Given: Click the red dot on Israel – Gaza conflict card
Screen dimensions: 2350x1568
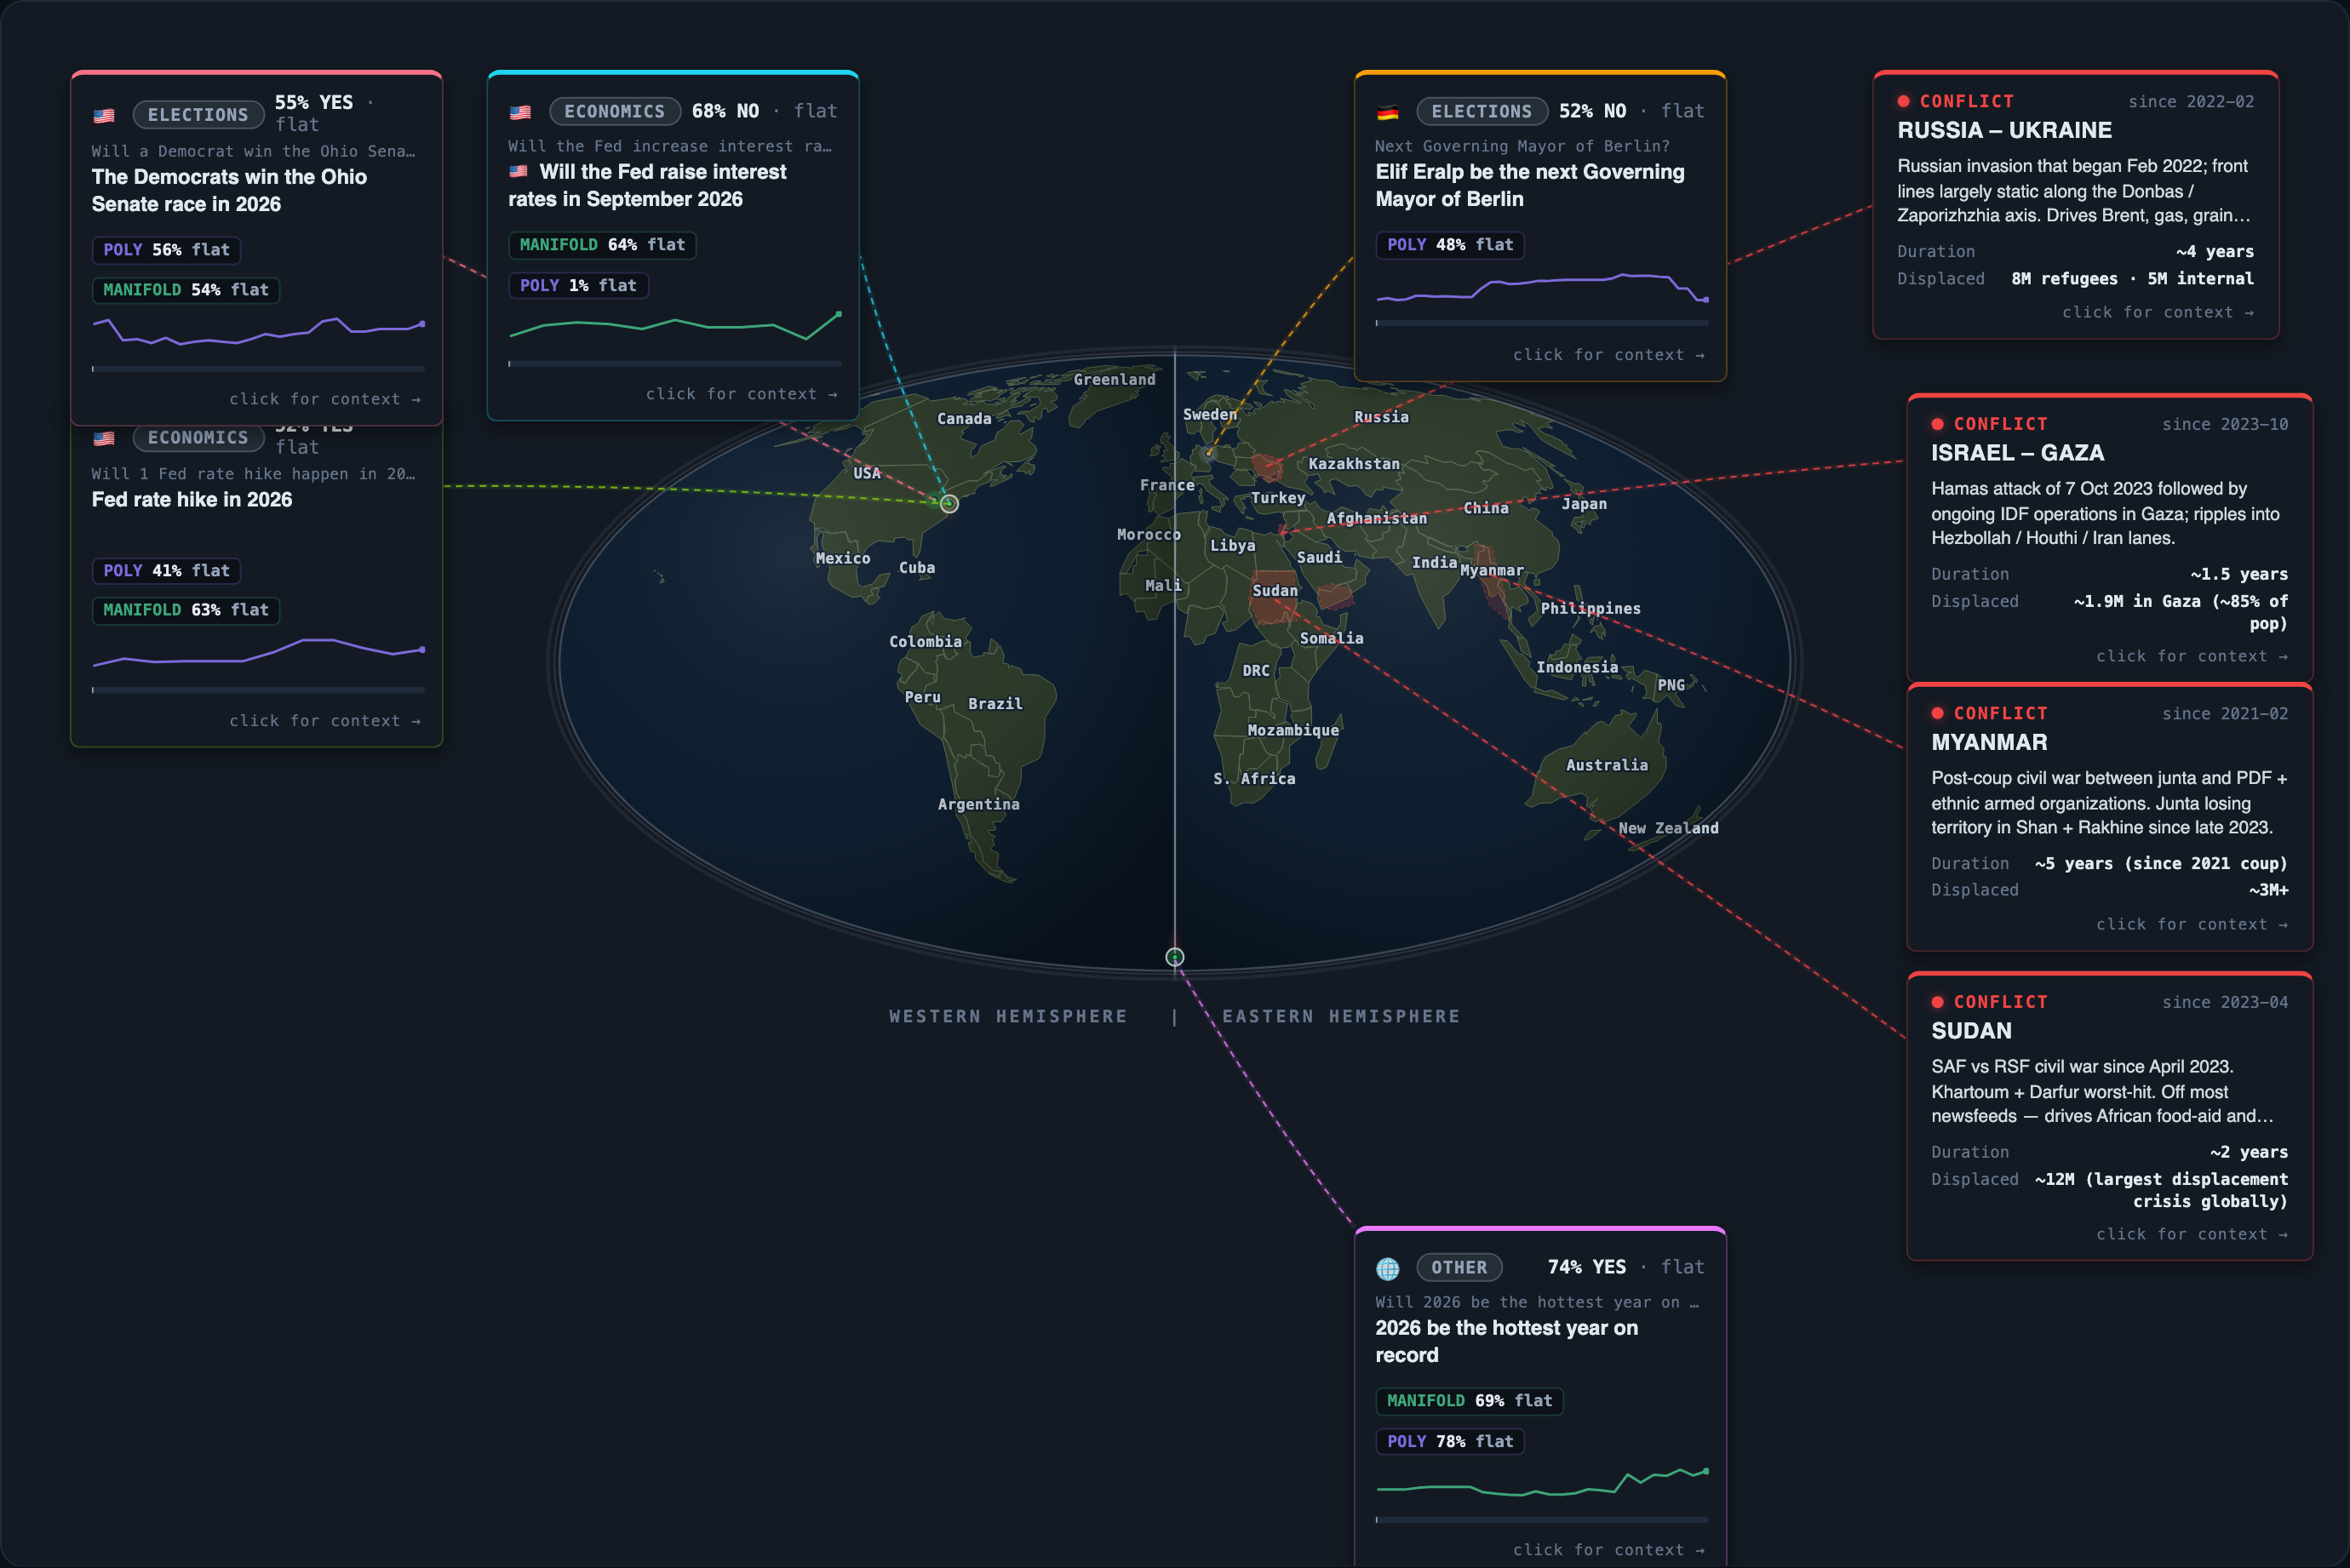Looking at the screenshot, I should pos(1937,424).
